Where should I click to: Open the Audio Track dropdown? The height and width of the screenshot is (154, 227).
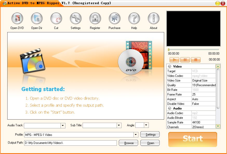63,126
